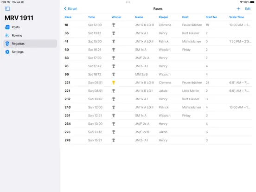This screenshot has height=192, width=256.
Task: Click the 'Sat 16:21' time cell
Action: pos(95,50)
